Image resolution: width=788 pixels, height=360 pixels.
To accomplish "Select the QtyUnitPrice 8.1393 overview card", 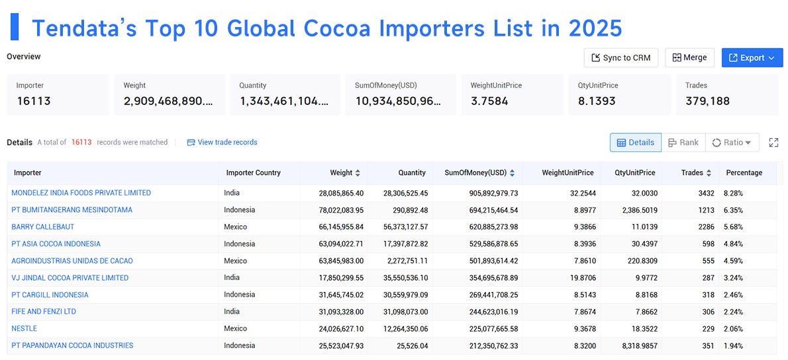I will click(x=620, y=94).
